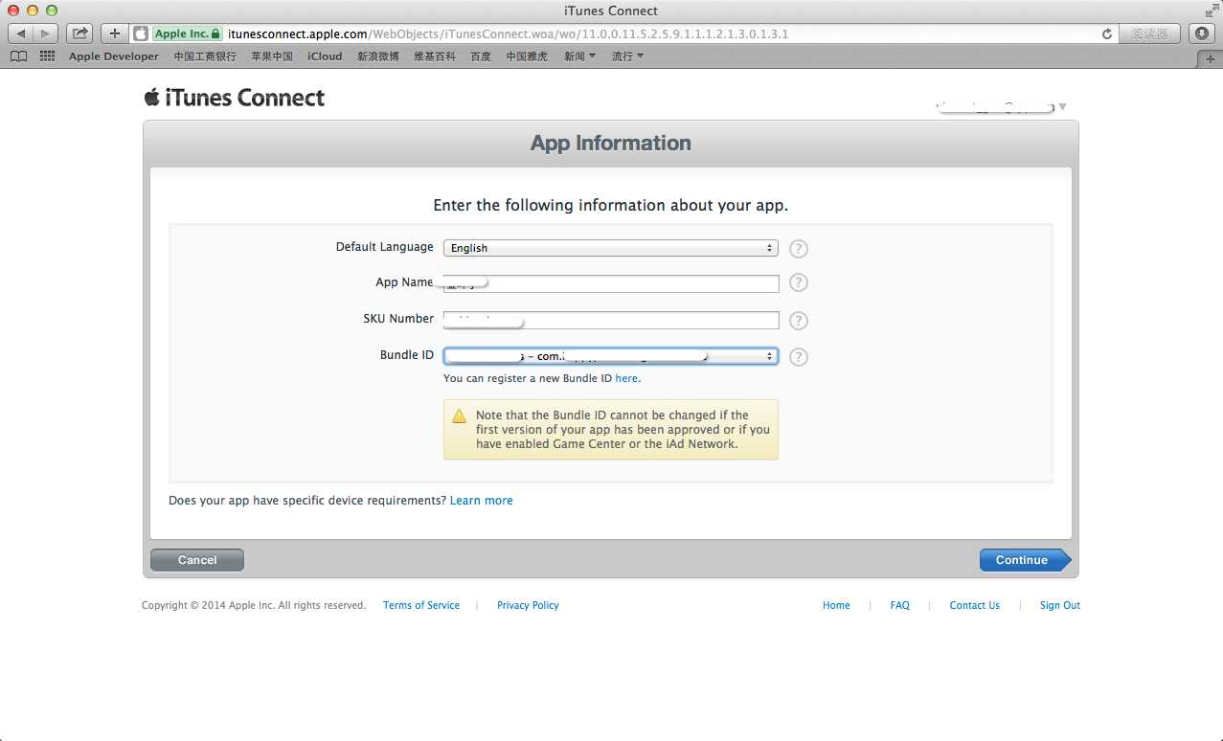The height and width of the screenshot is (741, 1223).
Task: Open help for Bundle ID
Action: click(x=799, y=357)
